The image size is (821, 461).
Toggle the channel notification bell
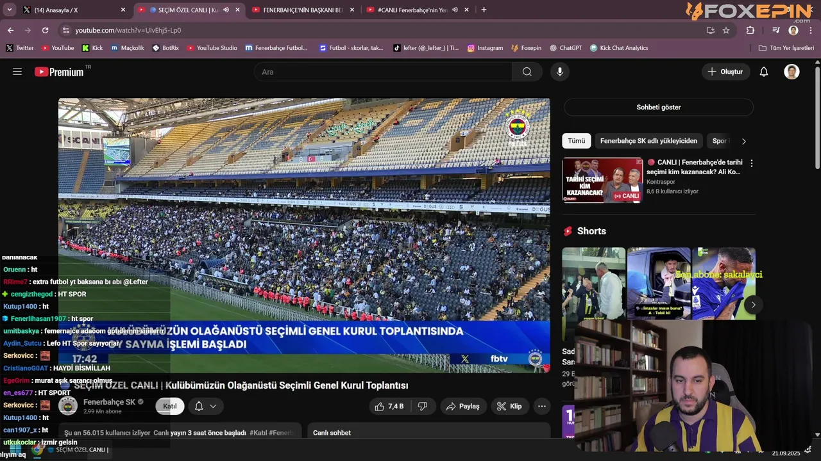click(x=199, y=406)
